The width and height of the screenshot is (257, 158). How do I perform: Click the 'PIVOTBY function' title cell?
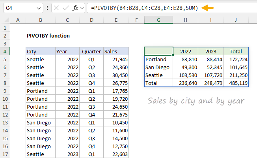click(48, 36)
